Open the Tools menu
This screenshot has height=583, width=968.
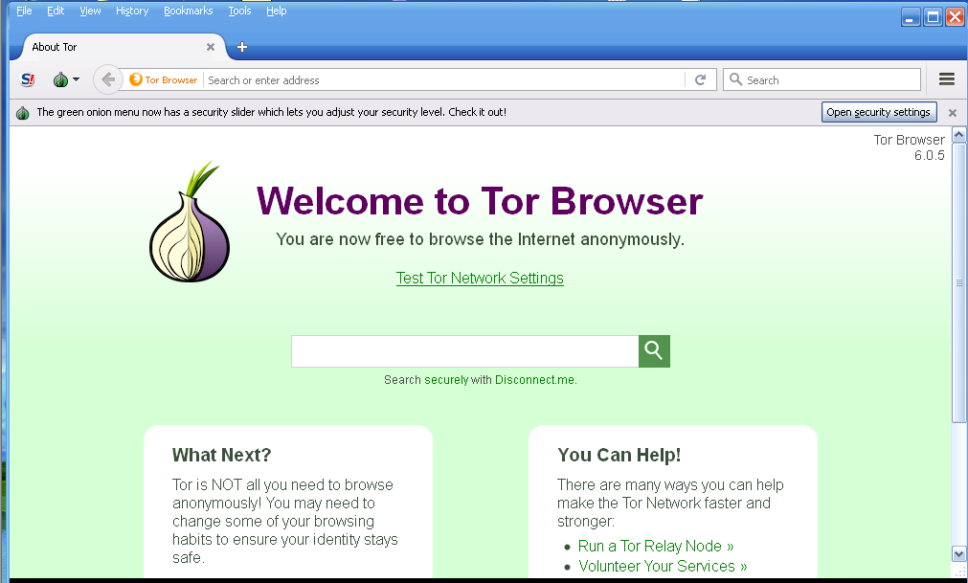[239, 11]
